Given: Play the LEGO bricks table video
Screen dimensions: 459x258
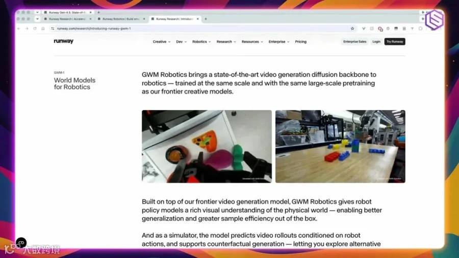Looking at the screenshot, I should (x=340, y=147).
